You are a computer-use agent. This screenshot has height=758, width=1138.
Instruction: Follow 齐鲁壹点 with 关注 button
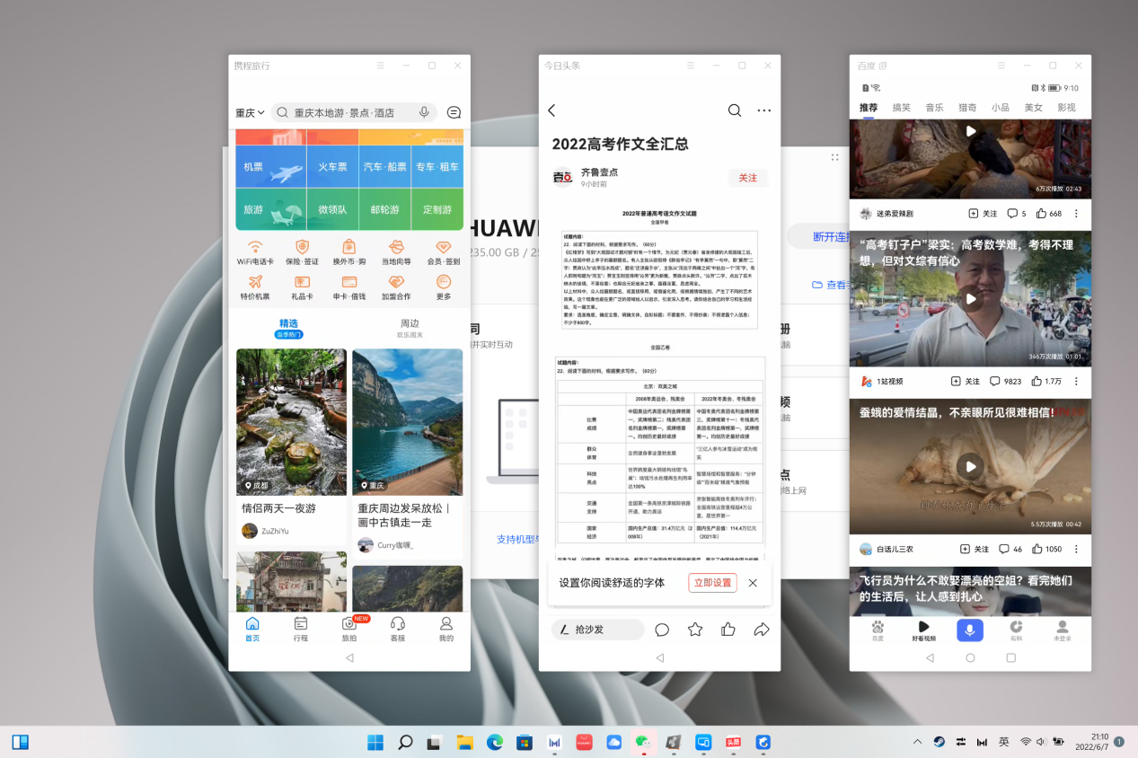[748, 178]
